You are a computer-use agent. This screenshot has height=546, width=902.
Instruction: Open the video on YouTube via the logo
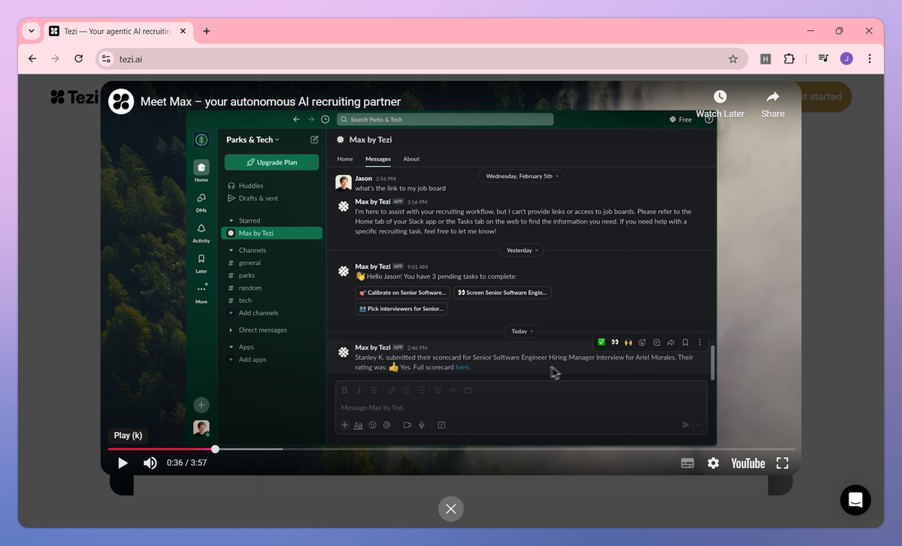[x=748, y=463]
